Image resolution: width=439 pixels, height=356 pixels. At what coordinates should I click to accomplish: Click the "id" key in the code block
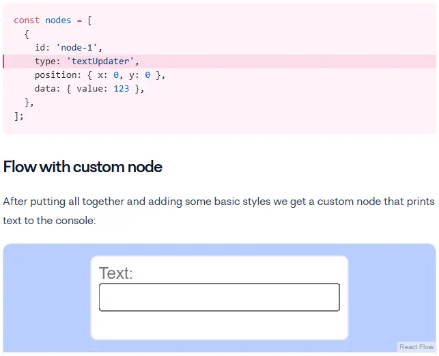point(40,48)
